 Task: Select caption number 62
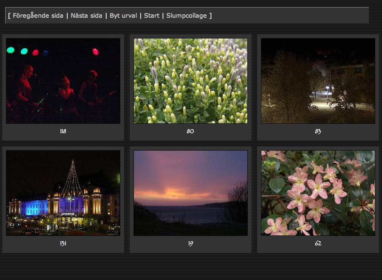pyautogui.click(x=318, y=243)
